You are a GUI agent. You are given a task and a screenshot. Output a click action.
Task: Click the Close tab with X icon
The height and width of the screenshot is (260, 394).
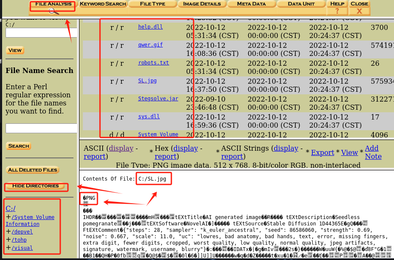pyautogui.click(x=359, y=8)
